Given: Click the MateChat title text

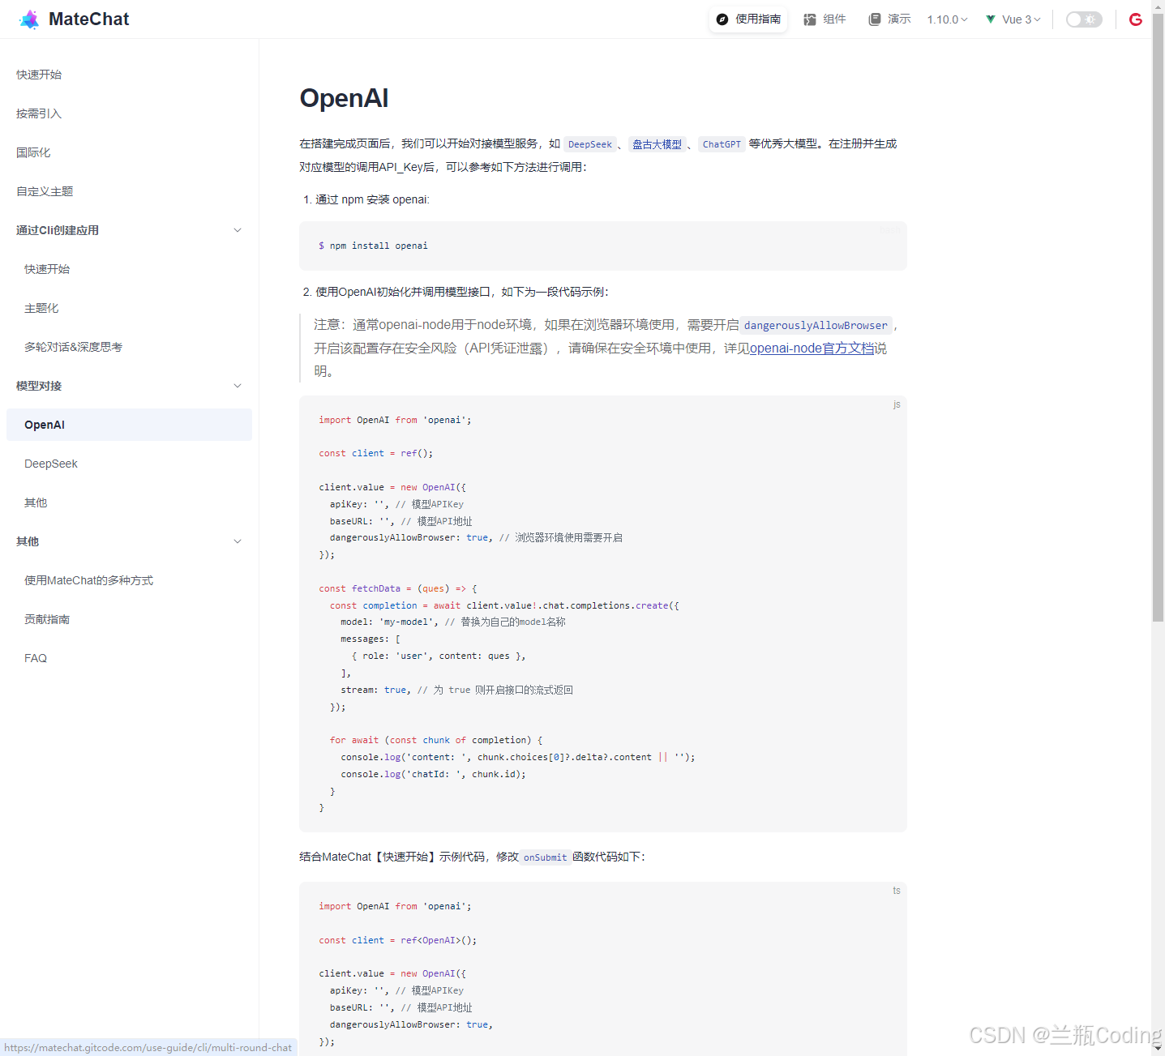Looking at the screenshot, I should pos(88,19).
